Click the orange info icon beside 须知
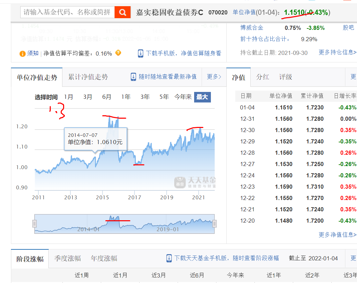 [x=23, y=54]
